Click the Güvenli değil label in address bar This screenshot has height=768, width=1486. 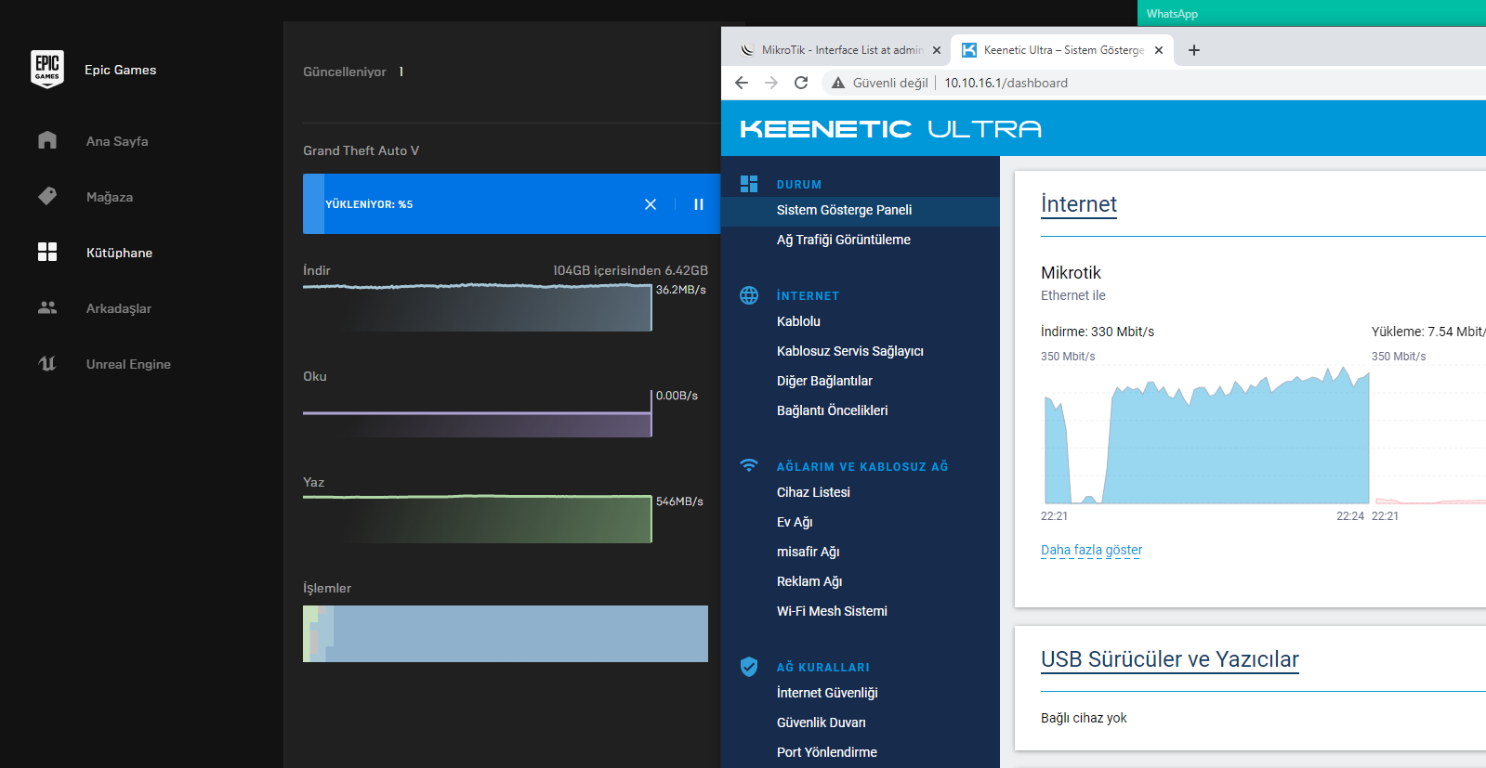point(890,83)
